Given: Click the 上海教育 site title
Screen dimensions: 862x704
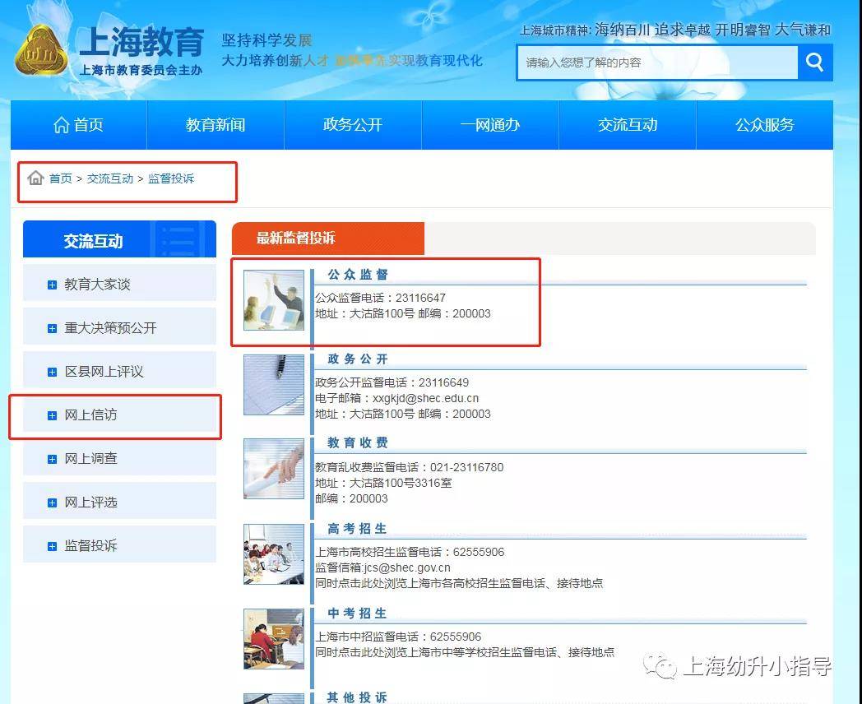Looking at the screenshot, I should pyautogui.click(x=141, y=41).
